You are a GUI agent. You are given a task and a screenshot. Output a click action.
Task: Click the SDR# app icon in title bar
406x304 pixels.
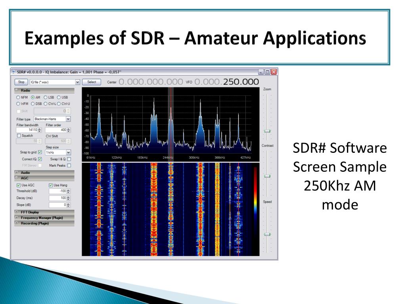click(x=14, y=72)
